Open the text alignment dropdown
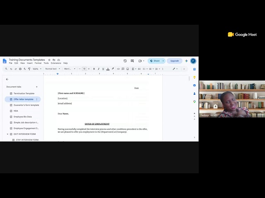This screenshot has width=265, height=198. point(134,69)
